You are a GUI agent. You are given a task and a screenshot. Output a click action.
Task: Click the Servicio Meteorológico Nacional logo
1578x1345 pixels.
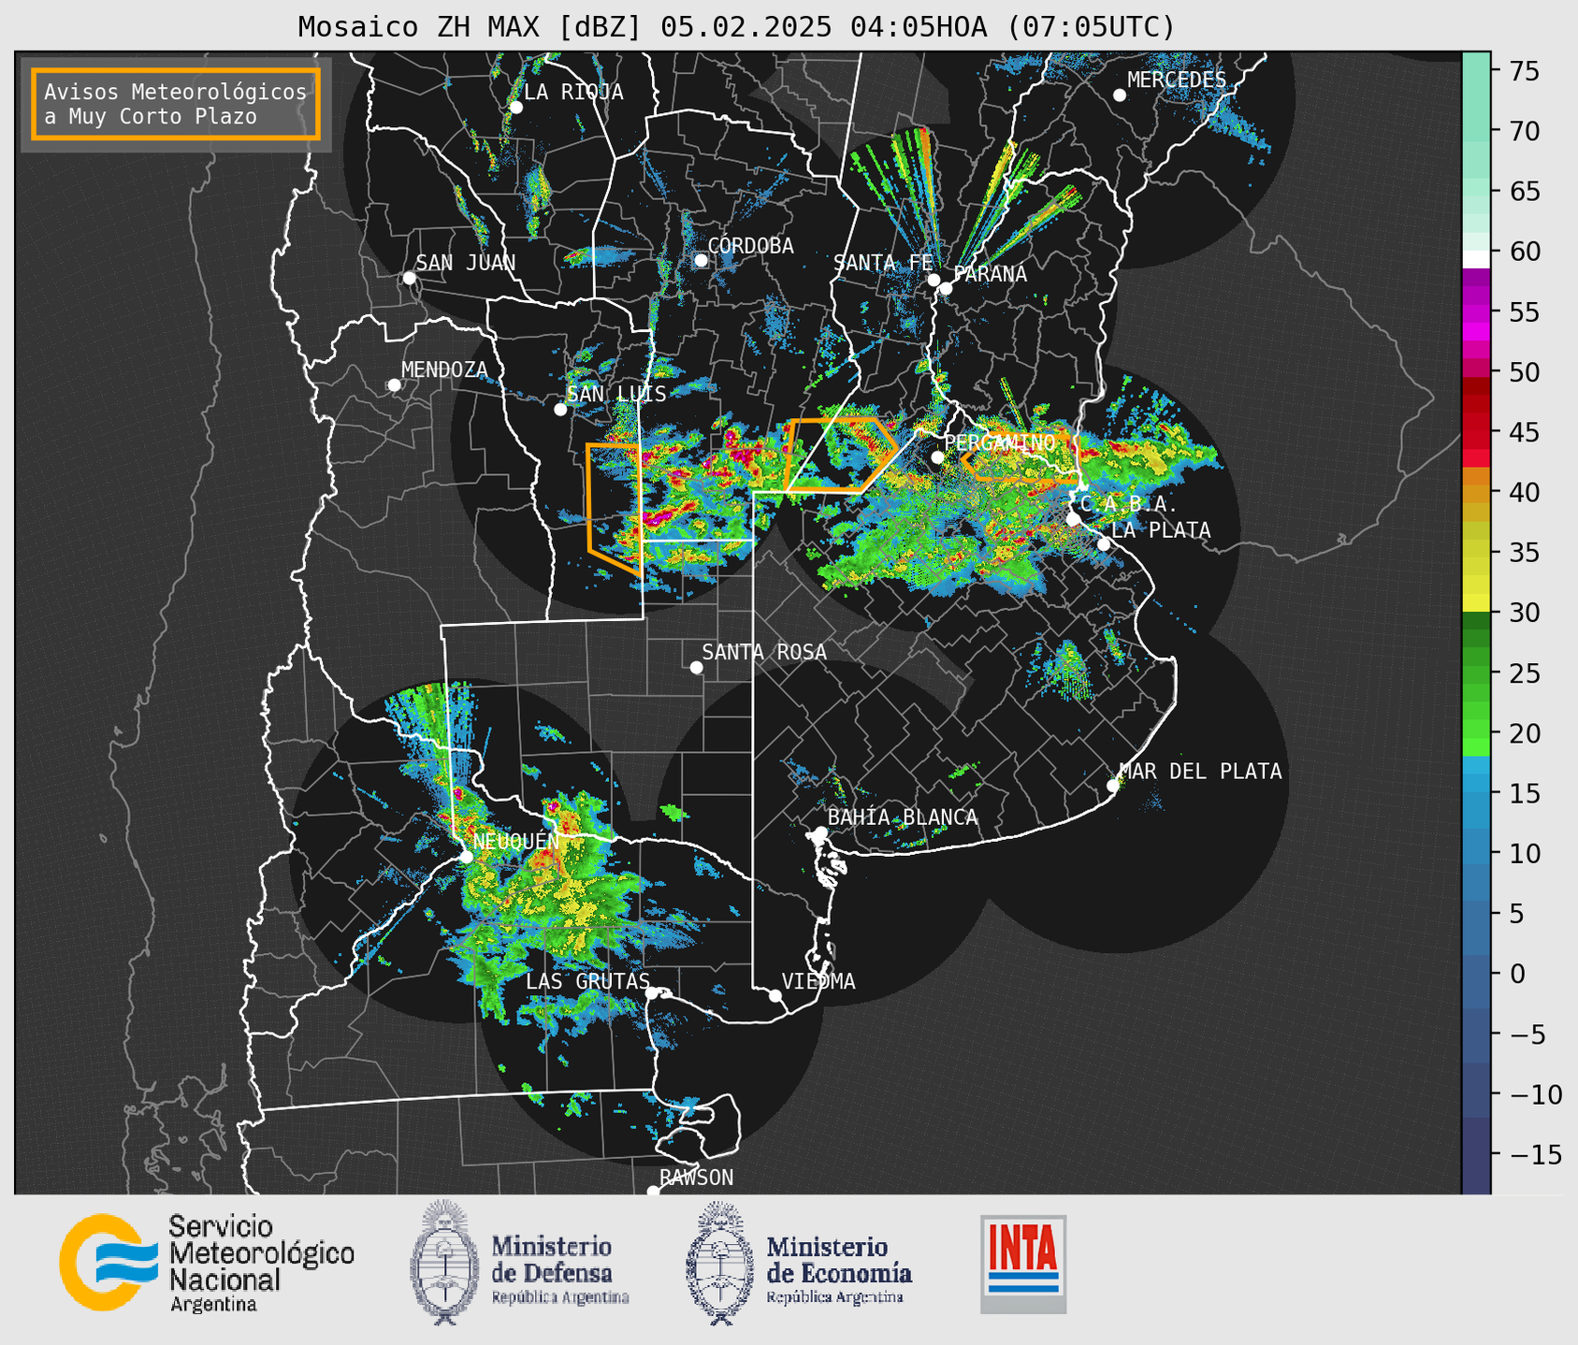click(207, 1263)
